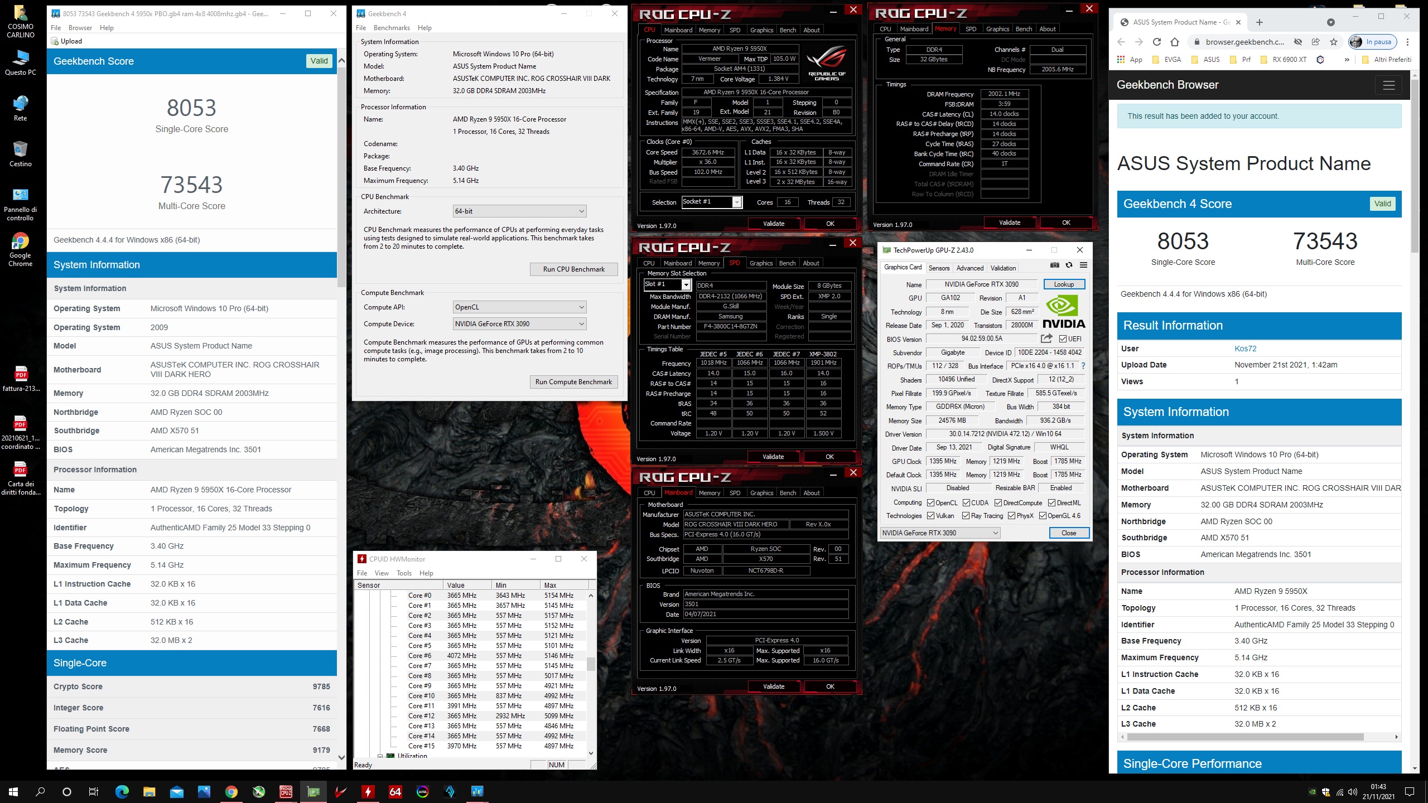Image resolution: width=1428 pixels, height=803 pixels.
Task: Toggle PhysX checkbox in GPU-Z
Action: click(x=1011, y=516)
